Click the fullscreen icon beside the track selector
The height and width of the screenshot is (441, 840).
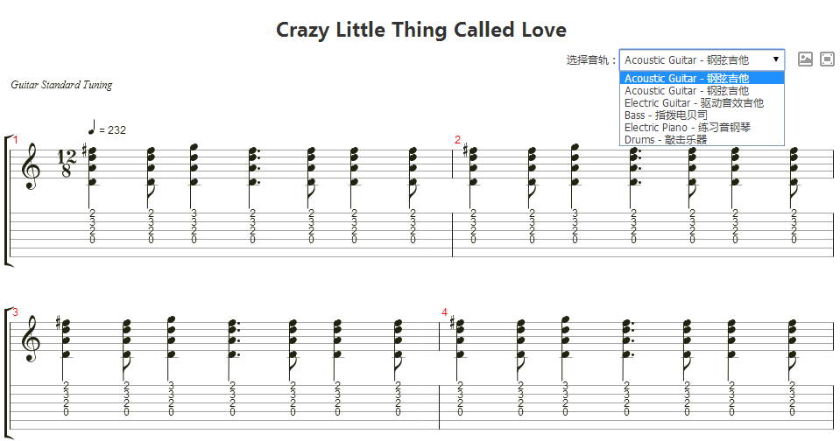tap(827, 59)
